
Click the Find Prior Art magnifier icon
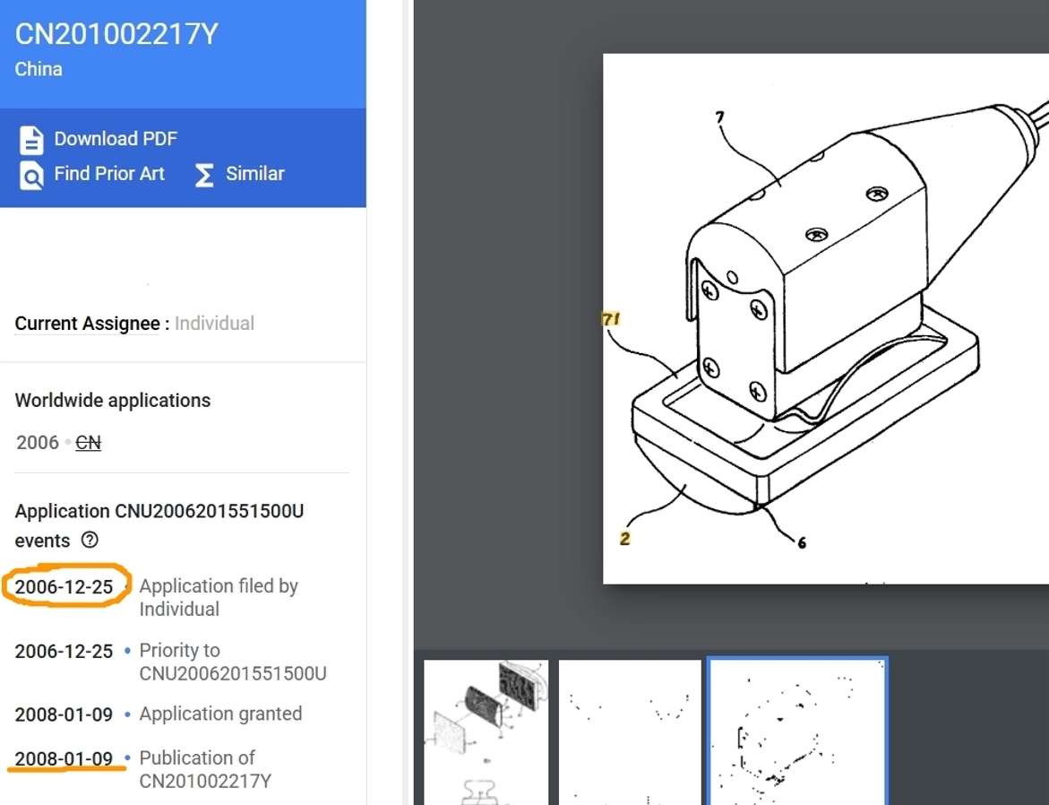[31, 176]
